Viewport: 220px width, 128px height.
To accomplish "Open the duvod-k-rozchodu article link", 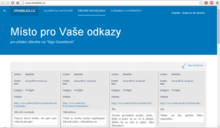I will [35, 105].
